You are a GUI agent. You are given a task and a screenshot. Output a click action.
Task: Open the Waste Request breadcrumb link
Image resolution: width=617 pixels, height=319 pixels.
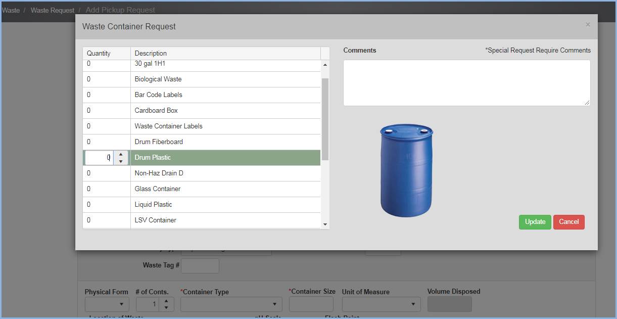point(52,10)
